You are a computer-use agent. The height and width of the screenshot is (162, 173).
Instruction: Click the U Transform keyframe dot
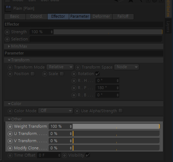coord(10,134)
